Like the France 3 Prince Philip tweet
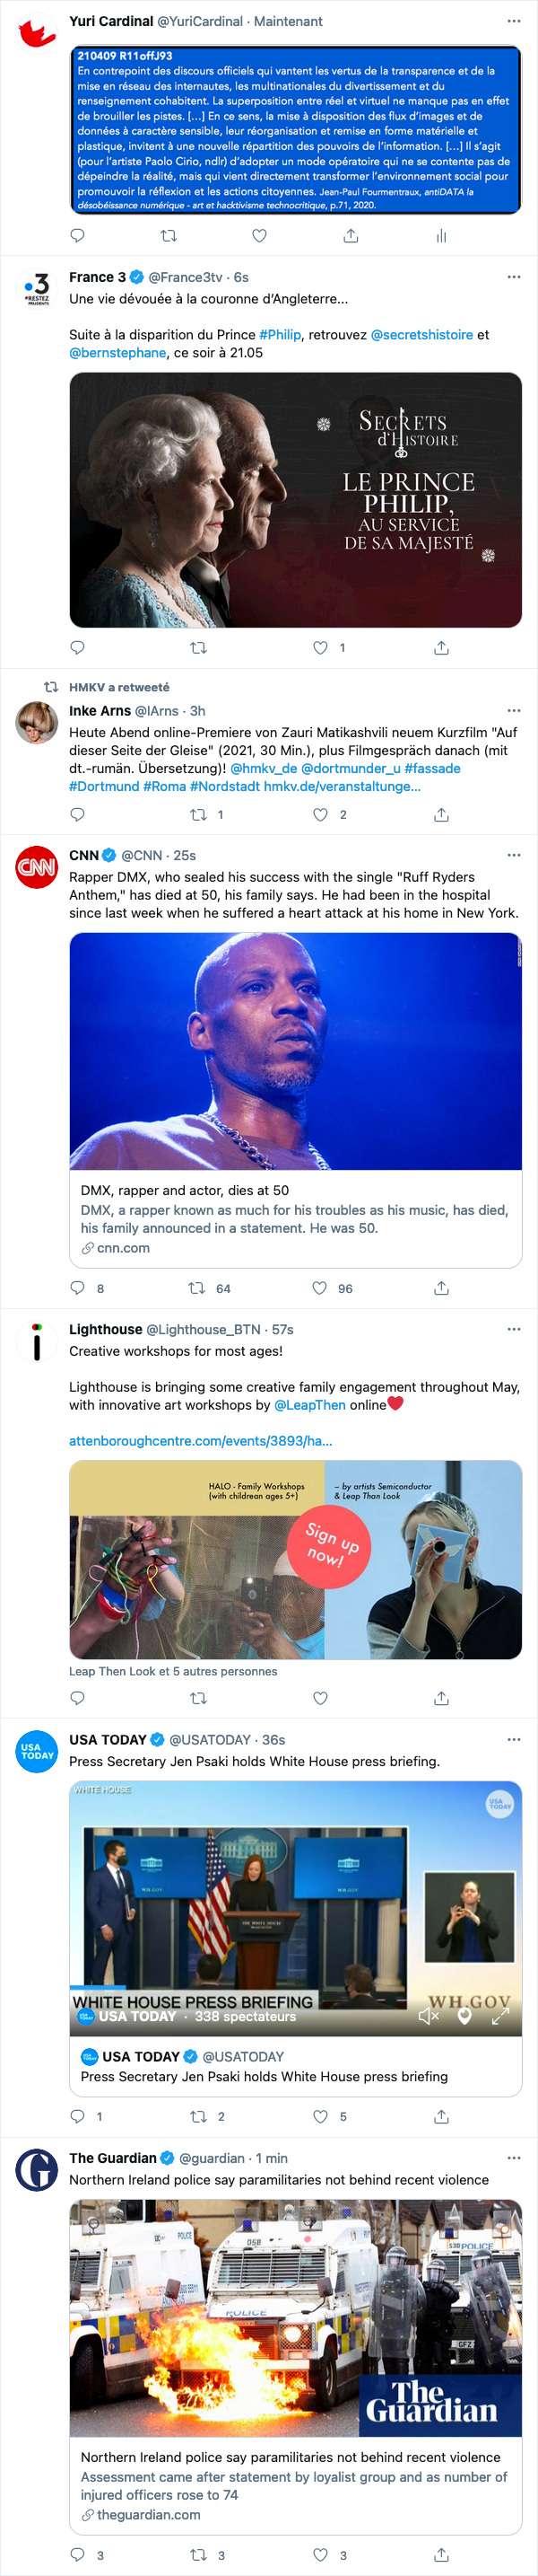Screen dimensions: 538x2576 coord(320,648)
